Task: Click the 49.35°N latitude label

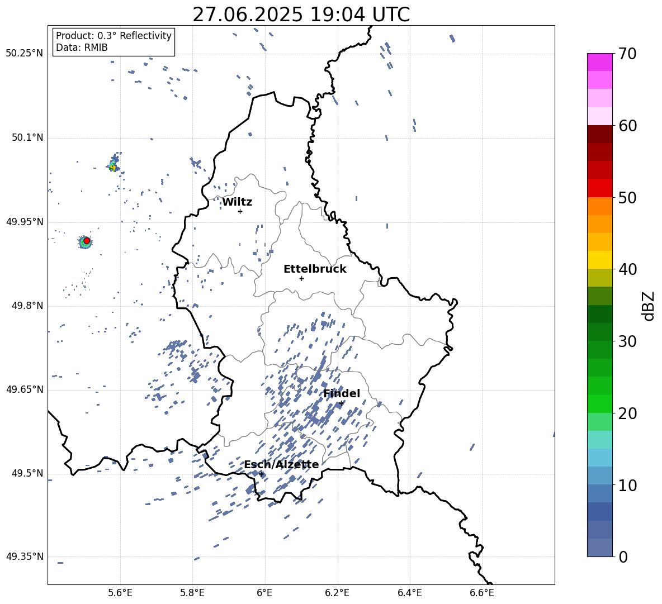Action: coord(25,557)
